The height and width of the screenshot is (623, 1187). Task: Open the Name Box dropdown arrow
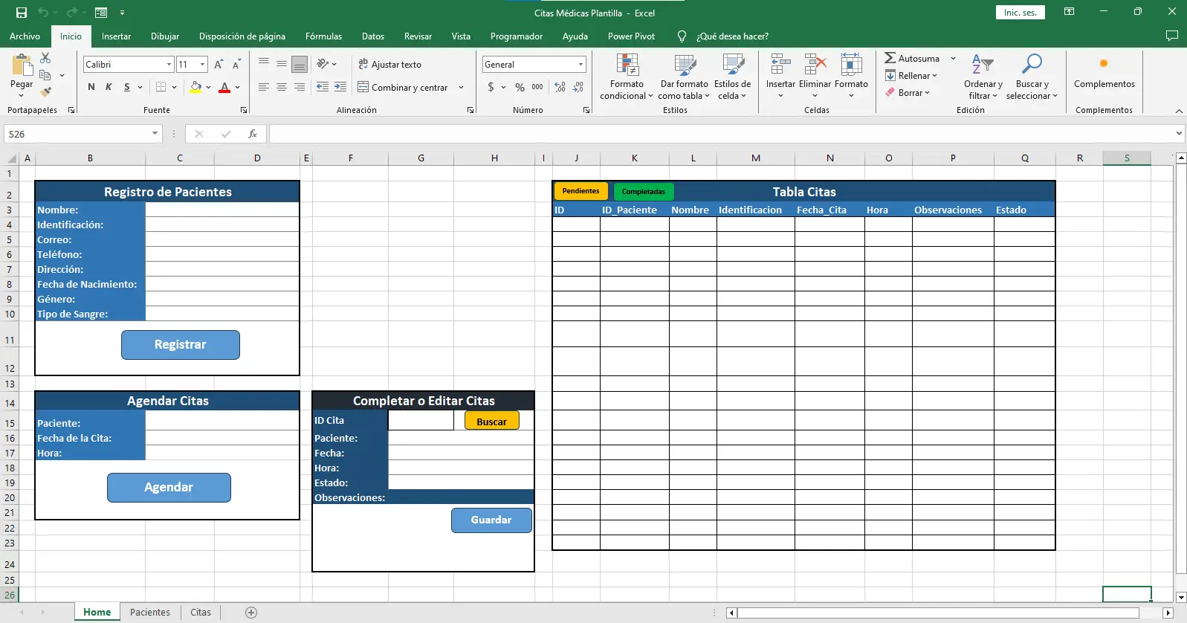(155, 134)
